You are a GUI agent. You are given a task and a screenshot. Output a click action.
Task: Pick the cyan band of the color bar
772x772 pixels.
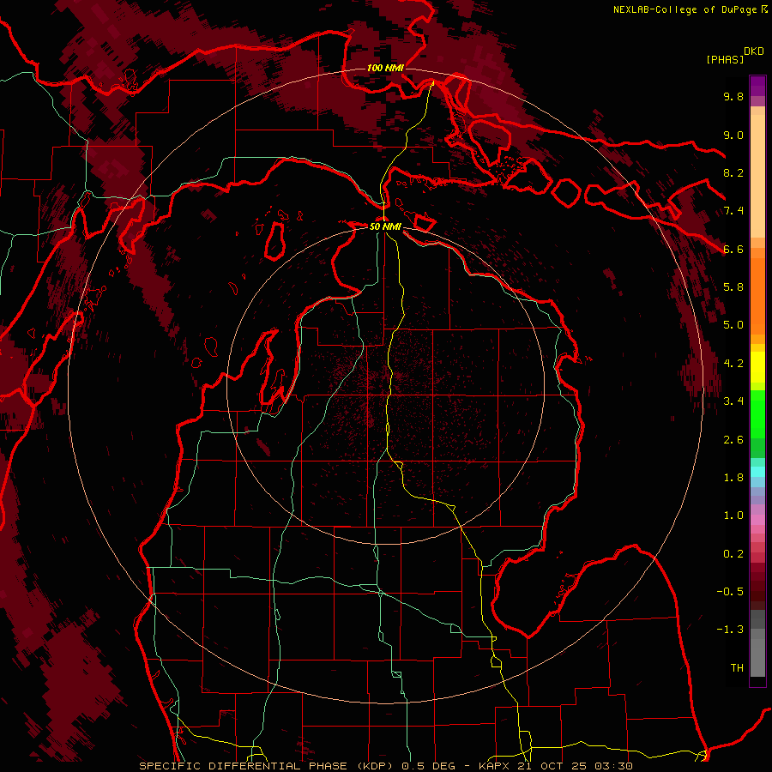pos(757,472)
